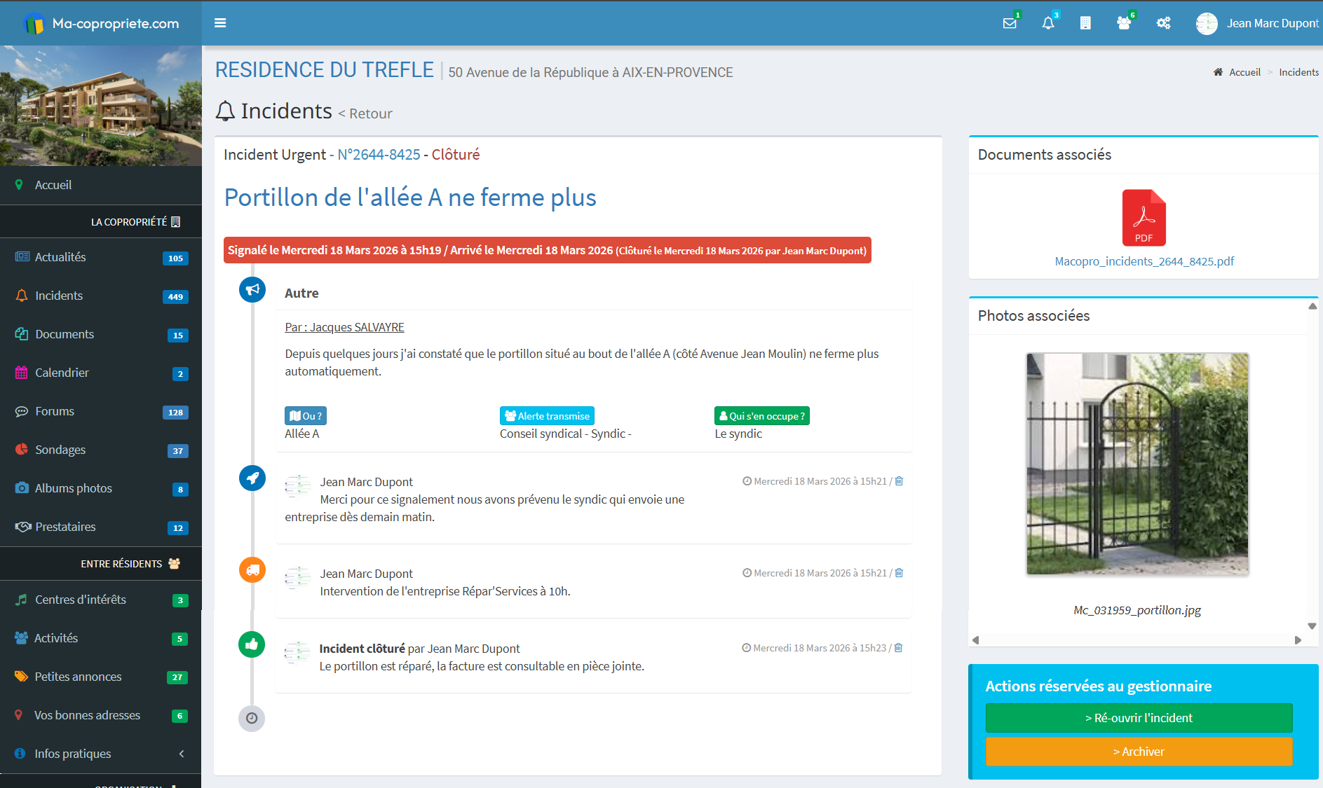
Task: Click the Retour link
Action: click(365, 113)
